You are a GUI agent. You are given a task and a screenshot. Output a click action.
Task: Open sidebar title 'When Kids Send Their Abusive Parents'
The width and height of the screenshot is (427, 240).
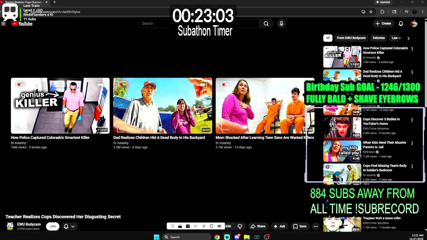384,145
